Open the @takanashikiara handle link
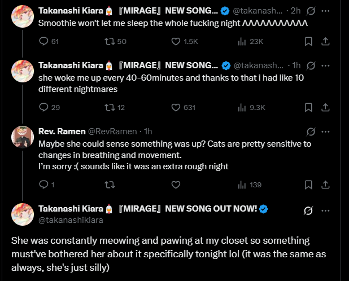This screenshot has height=281, width=349. click(71, 221)
